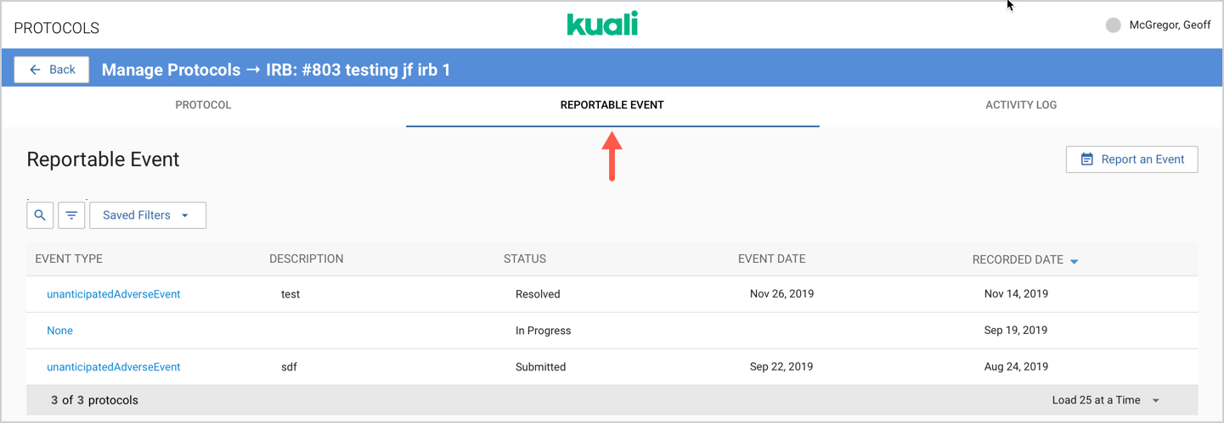Open the Activity Log tab
This screenshot has height=423, width=1224.
tap(1021, 105)
